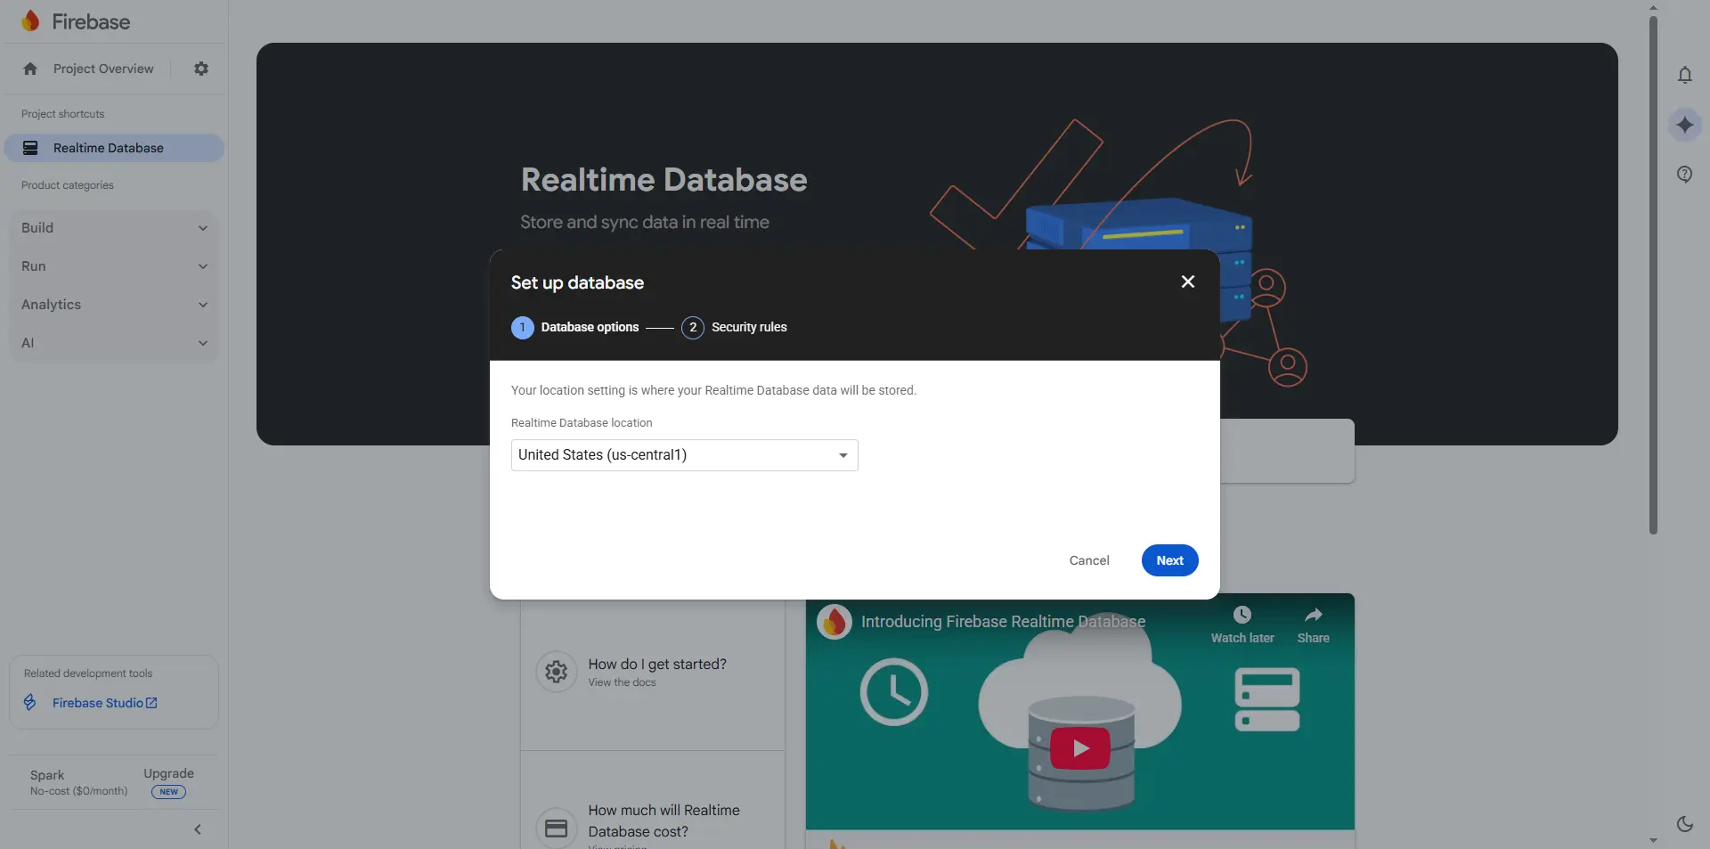Click the notifications bell icon
The height and width of the screenshot is (849, 1710).
(x=1684, y=76)
